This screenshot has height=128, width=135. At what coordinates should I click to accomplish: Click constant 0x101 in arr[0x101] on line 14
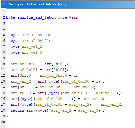pyautogui.click(x=25, y=87)
